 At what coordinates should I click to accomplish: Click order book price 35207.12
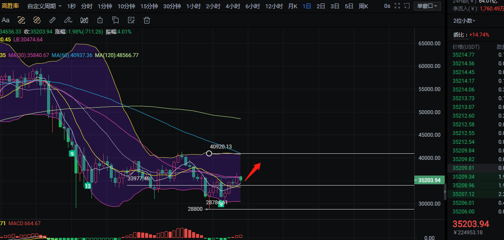click(x=463, y=194)
